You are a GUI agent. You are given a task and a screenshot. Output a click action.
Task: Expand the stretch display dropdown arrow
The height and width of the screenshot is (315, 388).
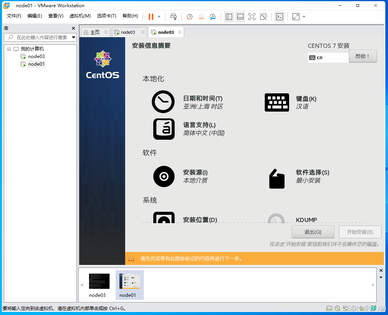click(304, 17)
